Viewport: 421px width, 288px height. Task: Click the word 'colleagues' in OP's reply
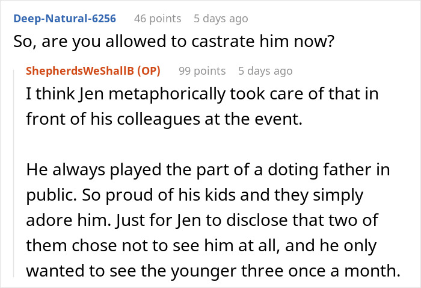click(158, 119)
